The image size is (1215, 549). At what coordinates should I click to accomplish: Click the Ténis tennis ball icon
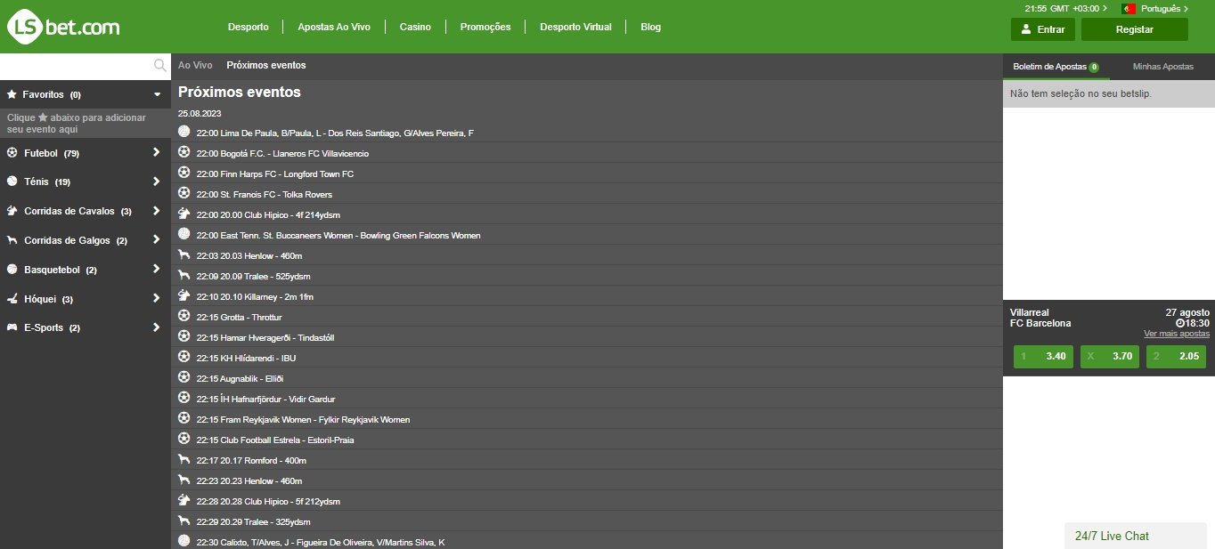11,182
